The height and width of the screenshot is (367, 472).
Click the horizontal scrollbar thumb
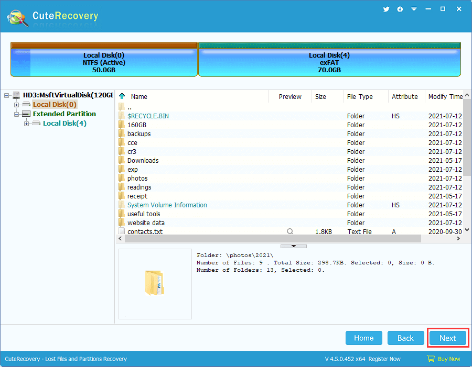pyautogui.click(x=273, y=238)
